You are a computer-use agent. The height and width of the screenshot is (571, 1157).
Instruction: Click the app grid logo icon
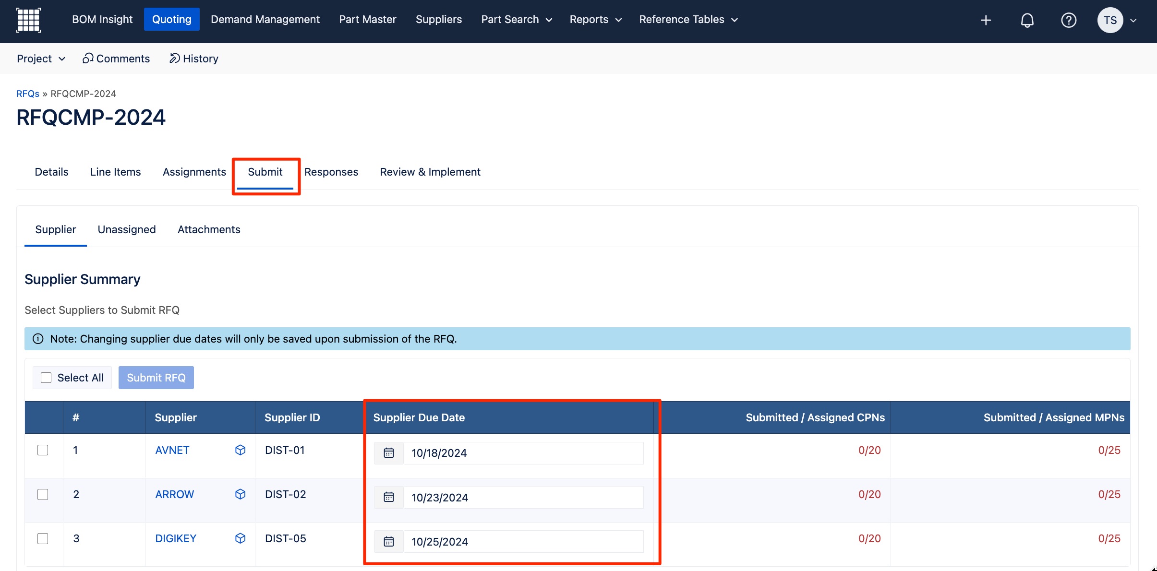tap(28, 20)
